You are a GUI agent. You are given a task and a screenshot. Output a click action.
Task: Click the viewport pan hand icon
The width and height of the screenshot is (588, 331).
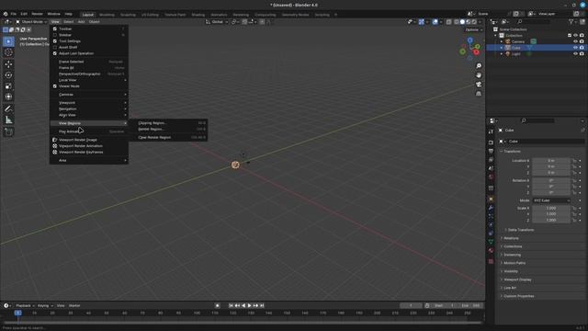point(479,75)
